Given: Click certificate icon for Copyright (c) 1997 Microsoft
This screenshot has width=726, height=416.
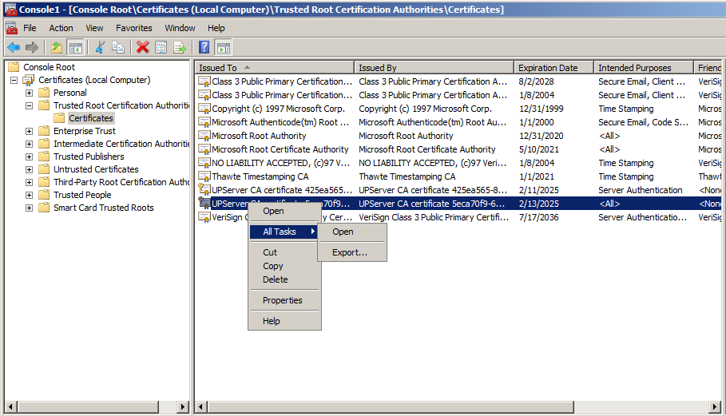Looking at the screenshot, I should click(204, 109).
